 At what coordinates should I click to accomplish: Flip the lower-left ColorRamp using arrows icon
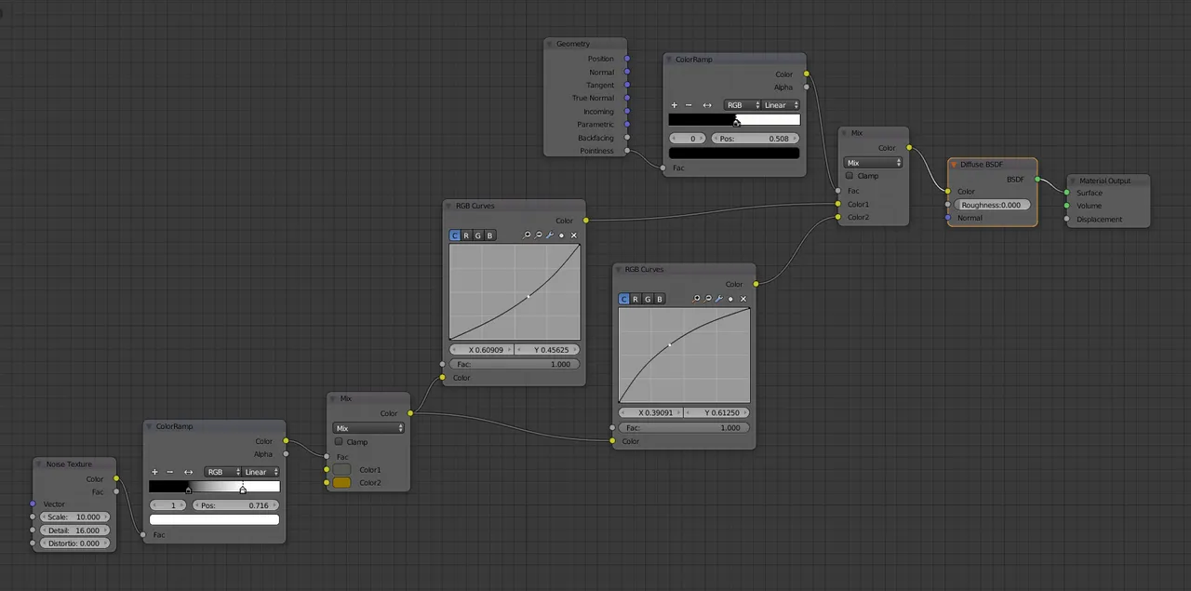188,472
